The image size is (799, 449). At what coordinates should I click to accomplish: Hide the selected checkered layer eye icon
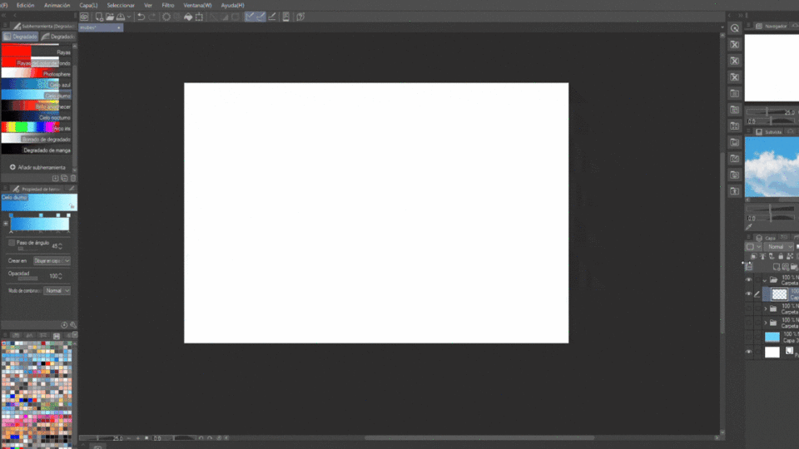pos(748,294)
